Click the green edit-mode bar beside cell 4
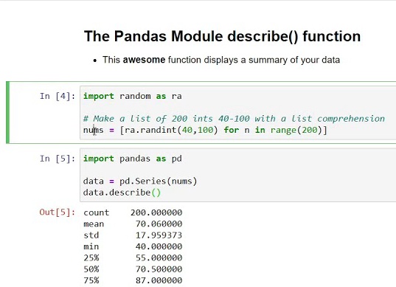This screenshot has height=287, width=396. click(8, 112)
